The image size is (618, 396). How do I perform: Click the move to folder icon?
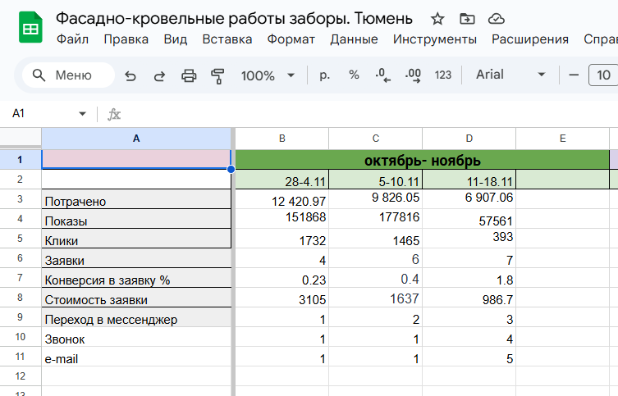coord(467,19)
